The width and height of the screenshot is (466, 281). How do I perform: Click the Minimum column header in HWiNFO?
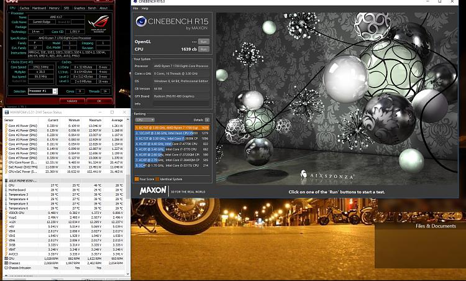[x=75, y=120]
